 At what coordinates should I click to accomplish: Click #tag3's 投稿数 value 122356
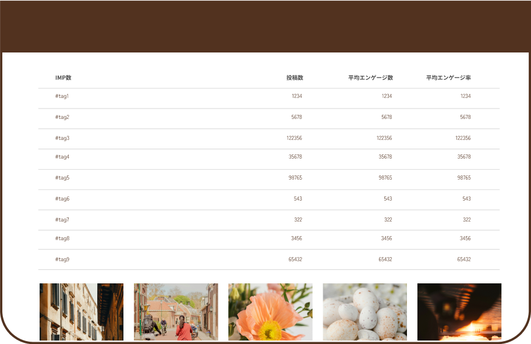click(294, 138)
